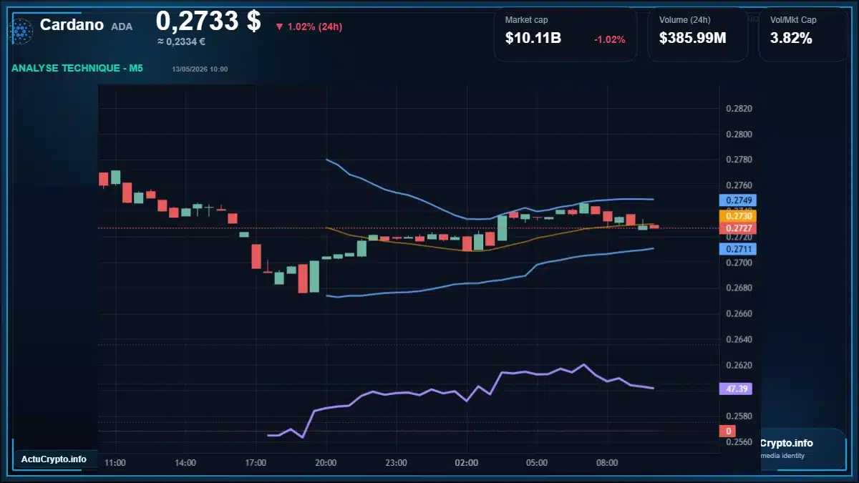Click the Vol/Mkt Cap 3.82% card
This screenshot has height=483, width=859.
click(804, 34)
